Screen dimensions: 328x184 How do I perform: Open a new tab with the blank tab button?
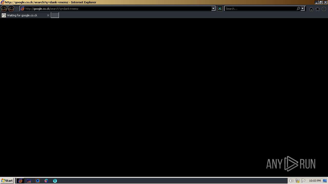click(x=55, y=15)
